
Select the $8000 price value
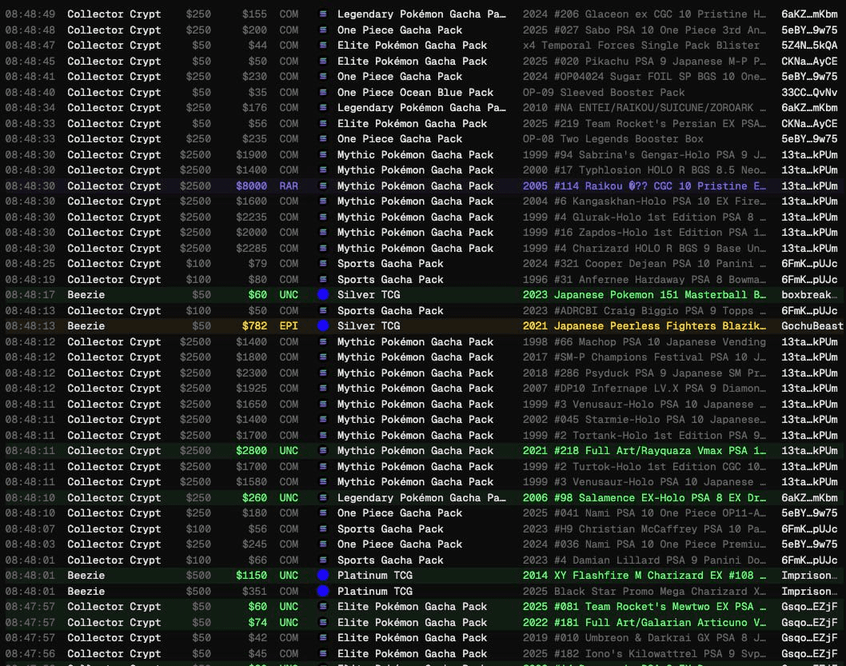(251, 186)
